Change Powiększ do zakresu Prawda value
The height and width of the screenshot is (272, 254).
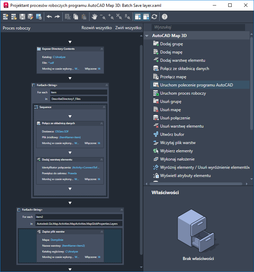pyautogui.click(x=72, y=173)
